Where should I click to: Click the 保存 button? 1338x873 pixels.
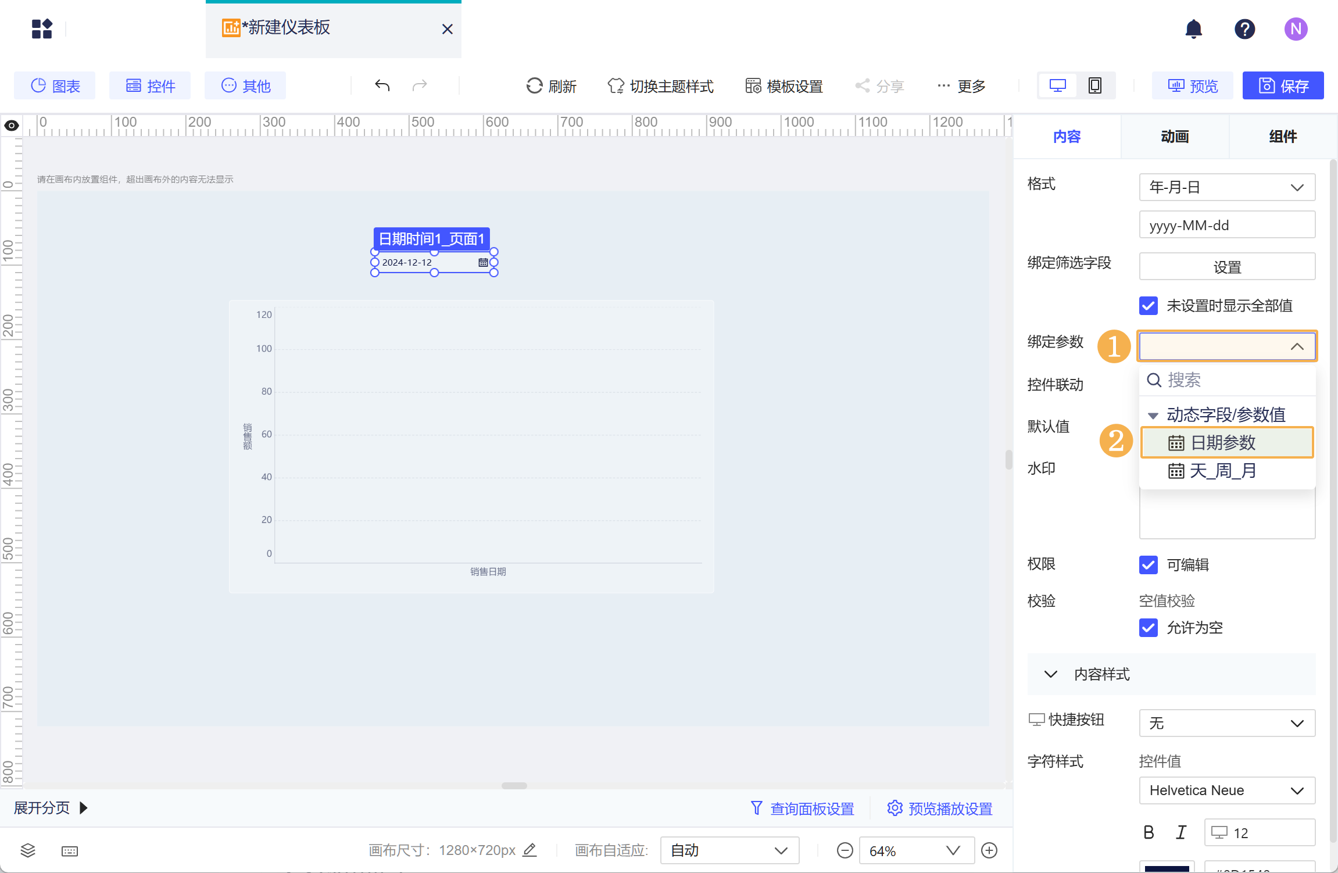1283,86
